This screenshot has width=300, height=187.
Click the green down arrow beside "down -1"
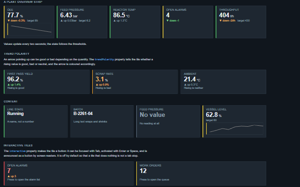pos(167,21)
